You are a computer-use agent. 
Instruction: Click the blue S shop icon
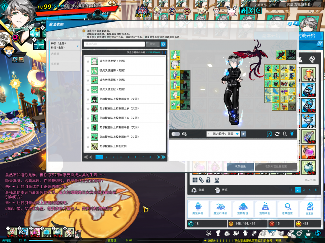[318, 233]
